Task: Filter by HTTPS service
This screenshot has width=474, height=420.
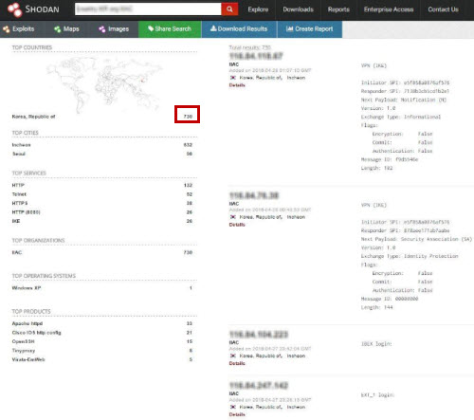Action: (x=20, y=203)
